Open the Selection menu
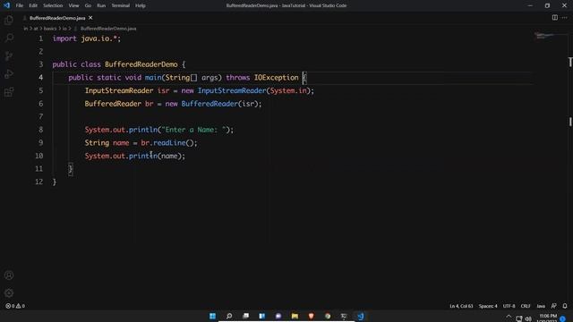Viewport: 573px width, 322px height. 53,5
